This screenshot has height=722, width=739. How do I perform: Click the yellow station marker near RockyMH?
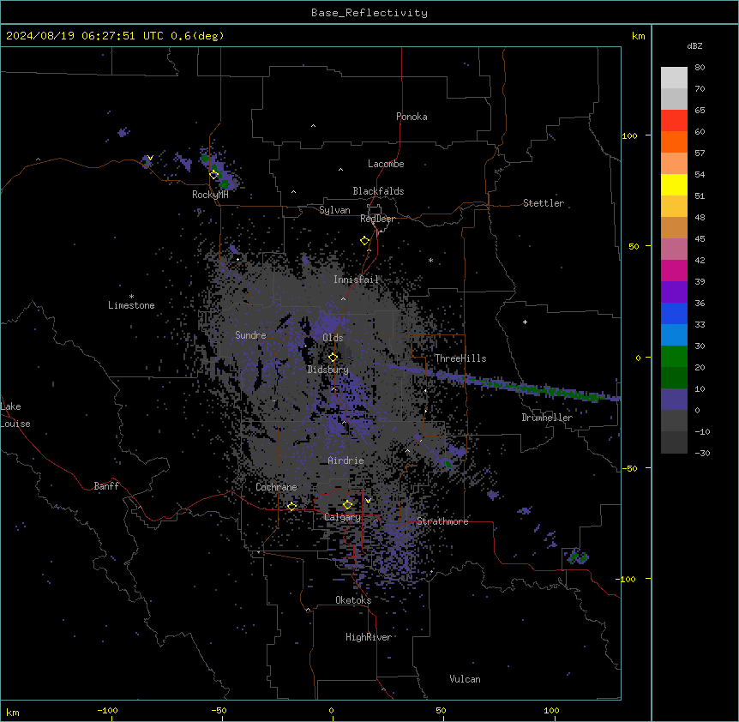tap(214, 175)
